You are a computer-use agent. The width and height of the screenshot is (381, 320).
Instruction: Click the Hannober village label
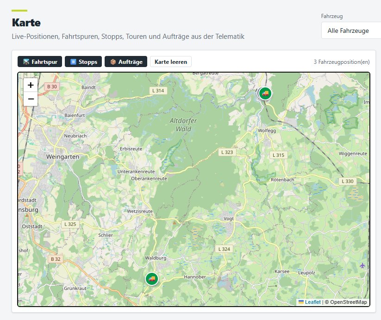point(194,277)
